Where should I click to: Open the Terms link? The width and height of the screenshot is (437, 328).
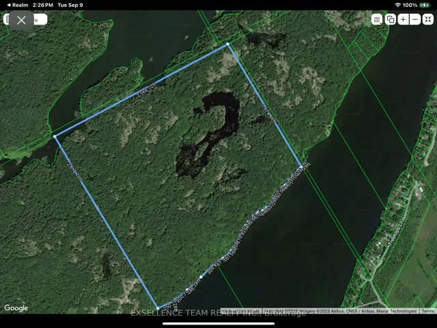(427, 311)
